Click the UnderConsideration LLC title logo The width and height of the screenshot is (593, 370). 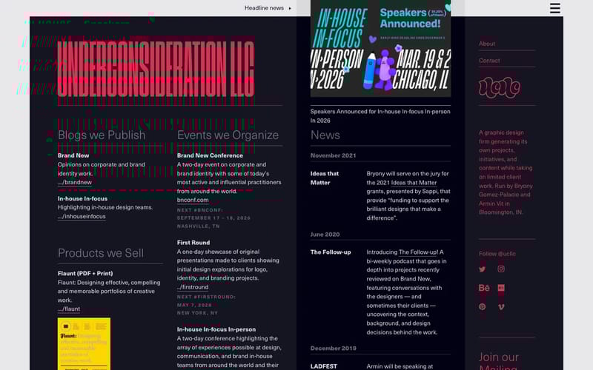click(156, 68)
